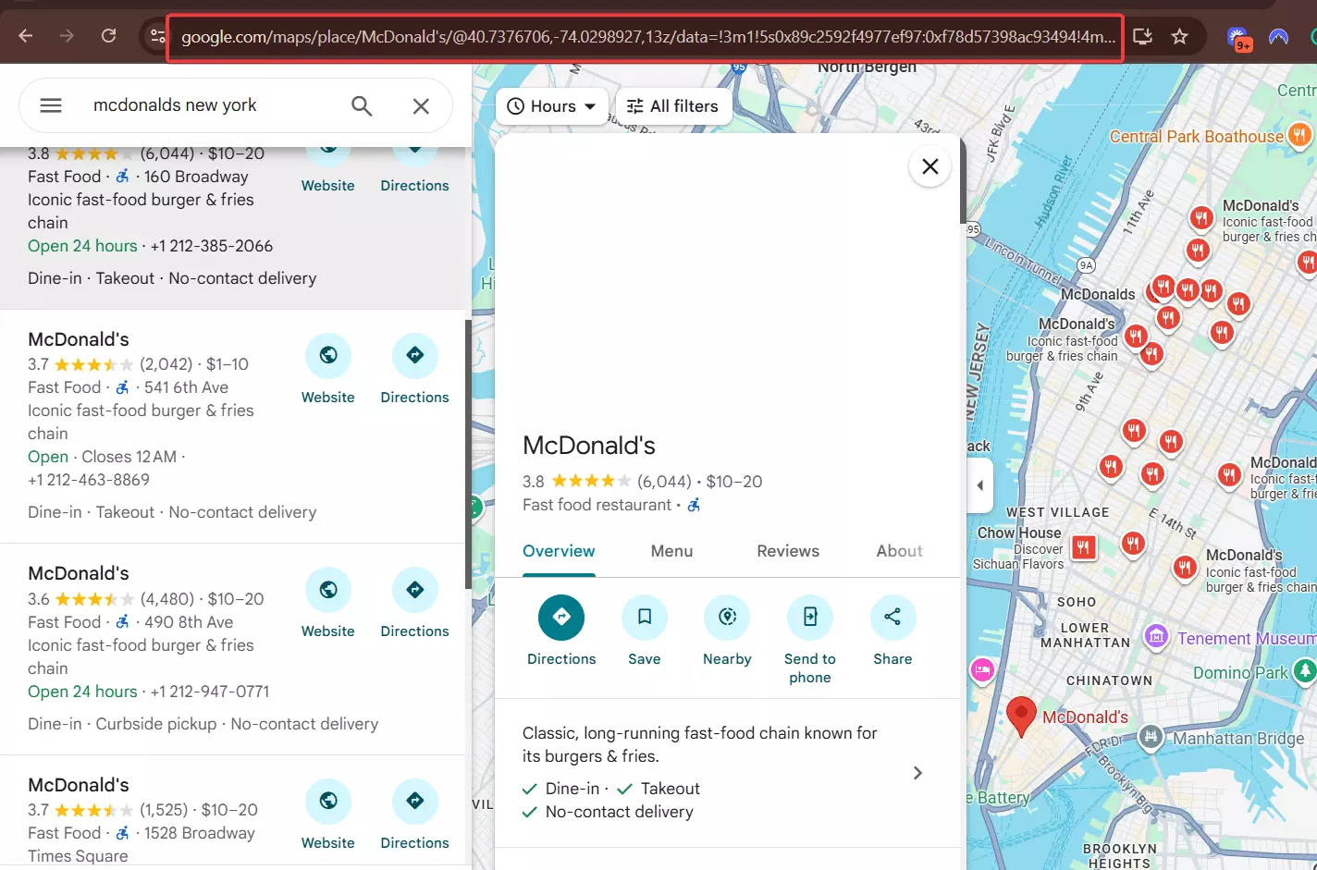
Task: Close the McDonald's place details panel
Action: (x=929, y=166)
